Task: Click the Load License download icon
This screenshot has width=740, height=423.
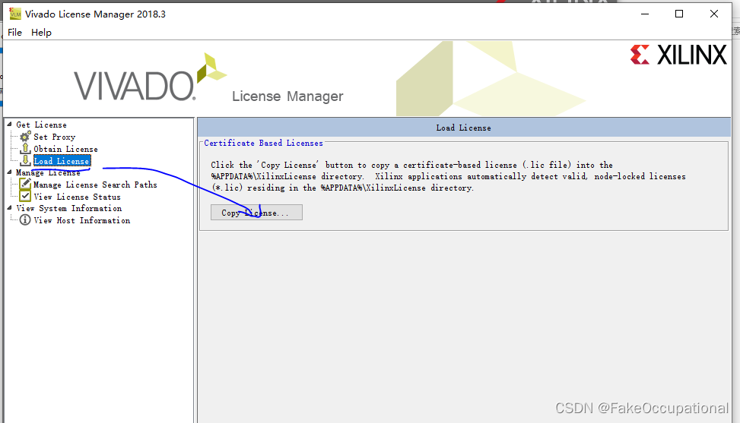Action: 26,161
